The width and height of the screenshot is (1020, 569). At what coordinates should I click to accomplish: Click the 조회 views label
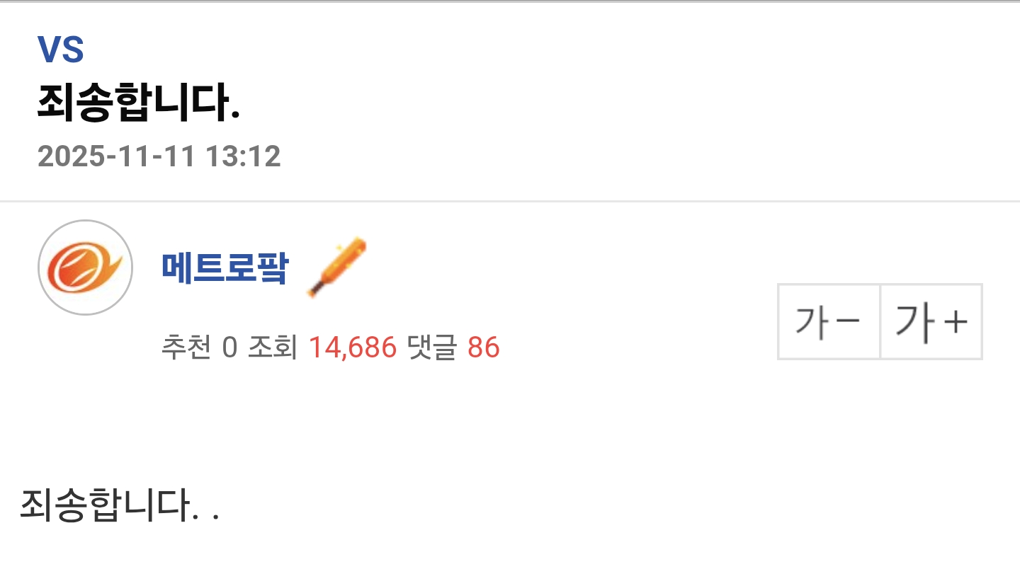tap(272, 347)
